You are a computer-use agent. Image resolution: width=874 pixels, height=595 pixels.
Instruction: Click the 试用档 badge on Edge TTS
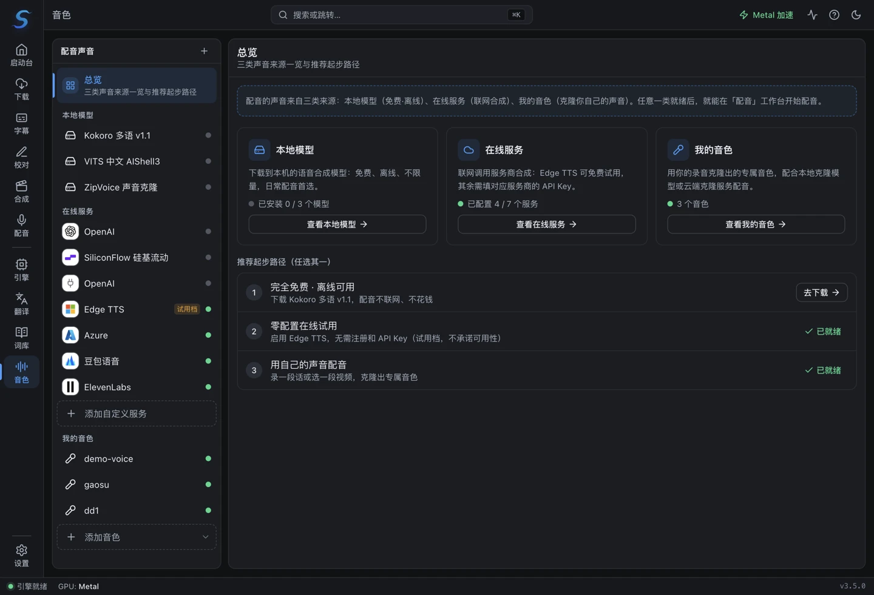point(187,309)
